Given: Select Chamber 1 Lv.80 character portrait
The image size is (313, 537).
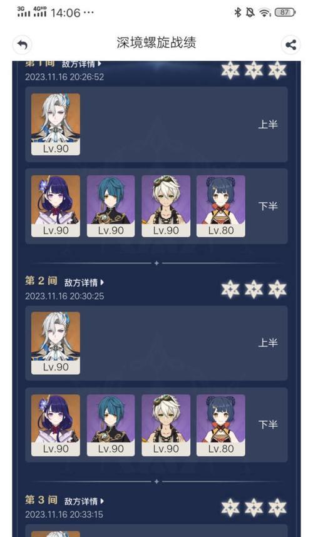Looking at the screenshot, I should pyautogui.click(x=221, y=206).
